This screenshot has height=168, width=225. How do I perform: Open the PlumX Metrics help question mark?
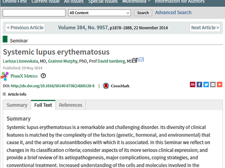43,76
